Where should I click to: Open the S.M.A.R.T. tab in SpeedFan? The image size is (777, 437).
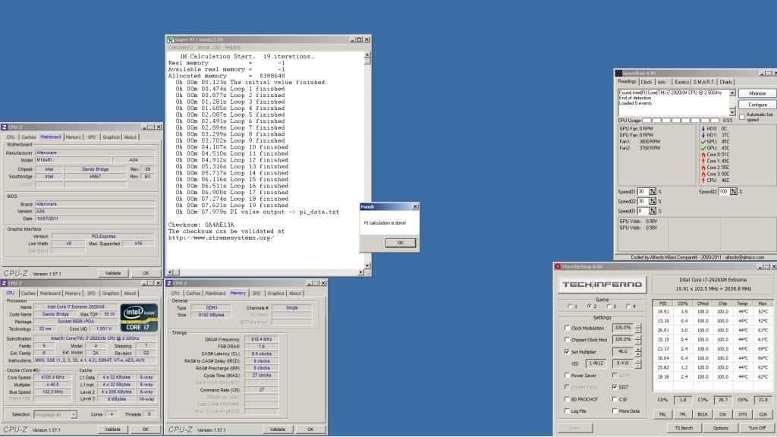click(x=703, y=82)
